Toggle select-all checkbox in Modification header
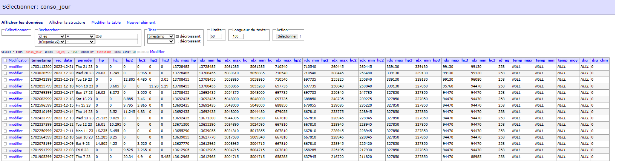 pos(5,60)
